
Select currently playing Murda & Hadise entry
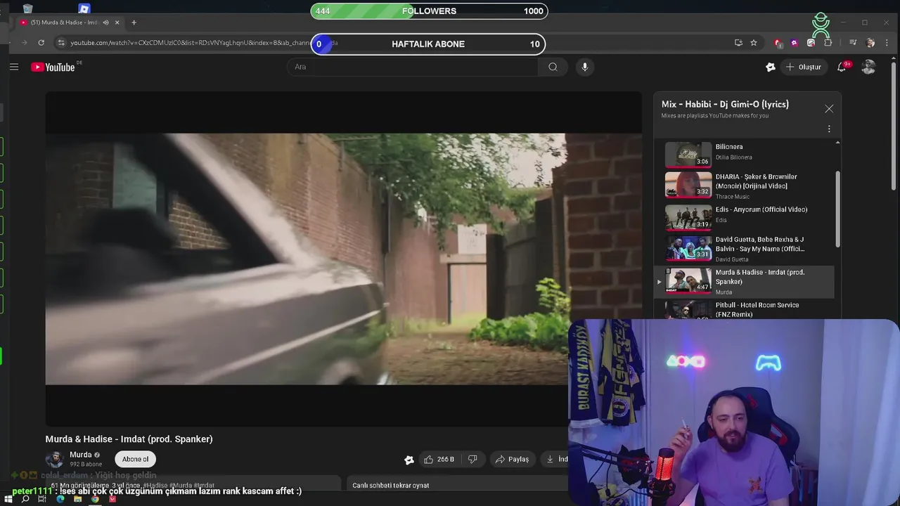745,281
